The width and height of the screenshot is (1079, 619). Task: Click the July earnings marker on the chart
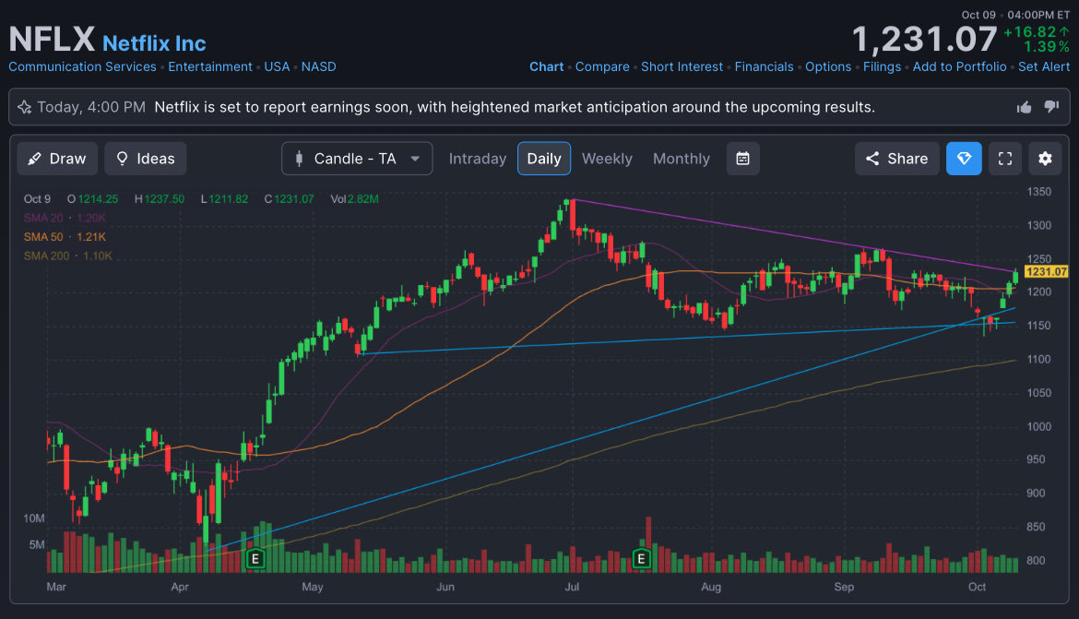coord(642,558)
